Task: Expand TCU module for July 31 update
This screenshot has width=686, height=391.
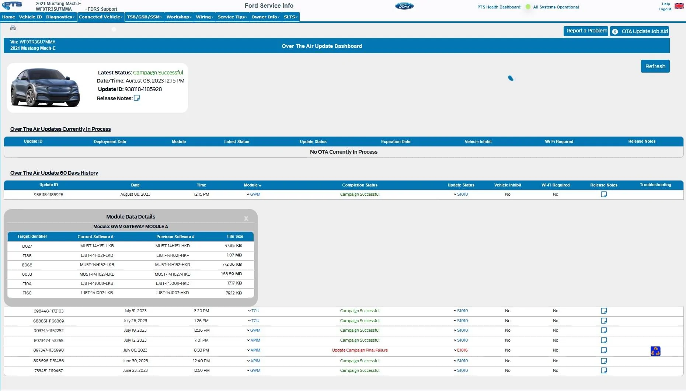Action: click(x=254, y=311)
